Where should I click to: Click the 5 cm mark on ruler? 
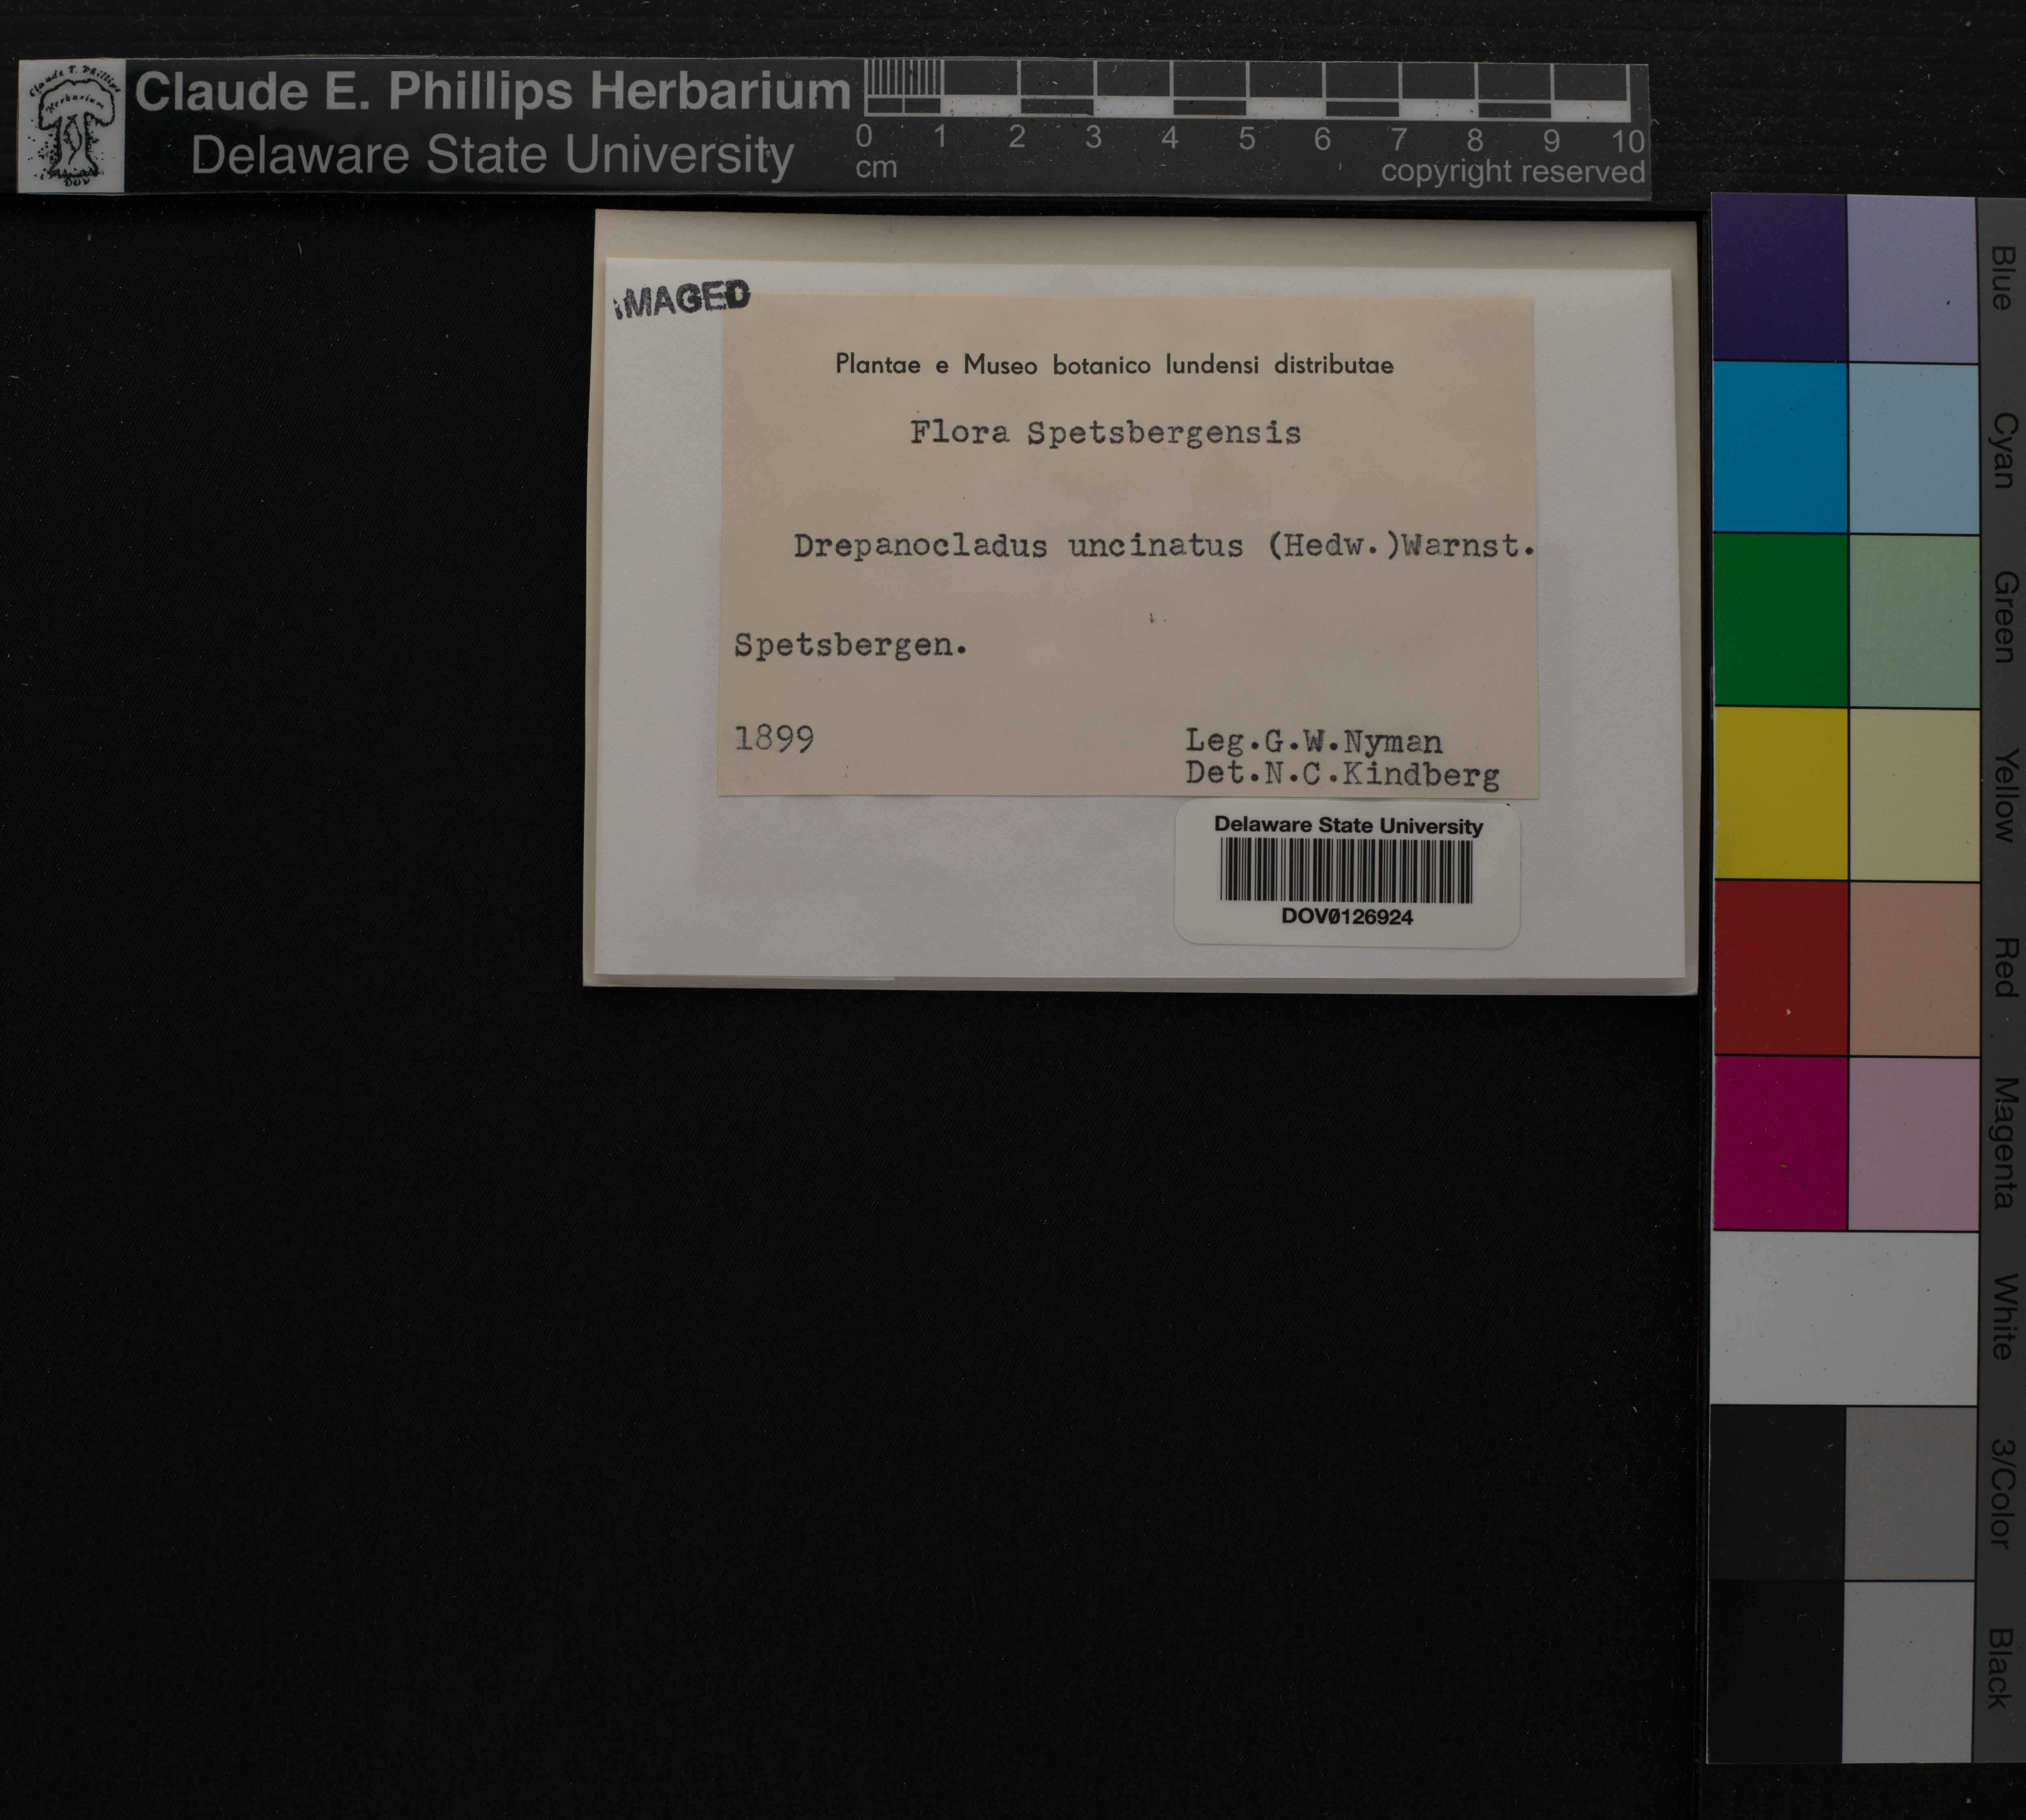[x=1246, y=139]
